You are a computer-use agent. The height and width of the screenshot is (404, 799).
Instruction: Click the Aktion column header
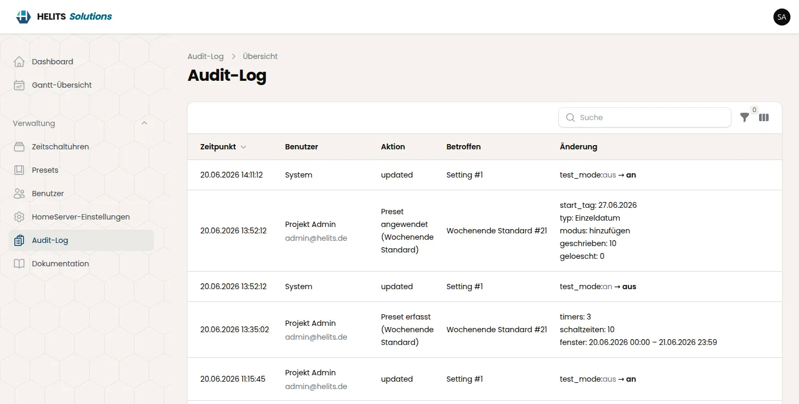(x=393, y=147)
